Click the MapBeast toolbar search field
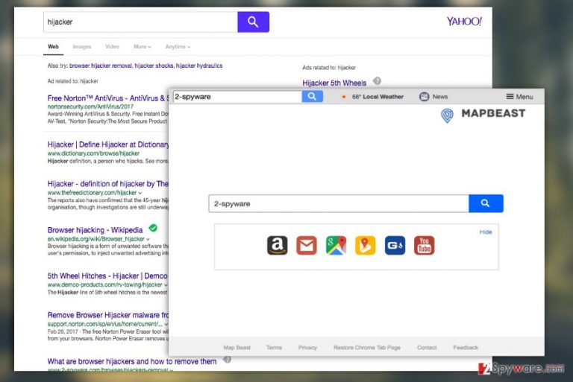The height and width of the screenshot is (382, 573). (x=237, y=97)
